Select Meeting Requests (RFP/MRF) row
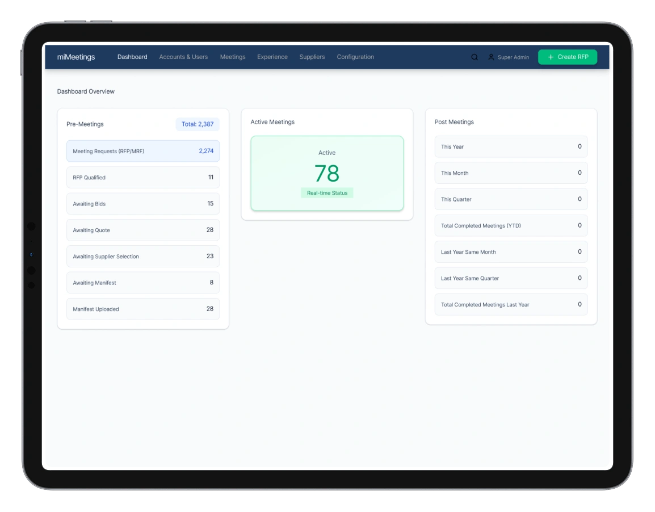Image resolution: width=655 pixels, height=512 pixels. 143,151
